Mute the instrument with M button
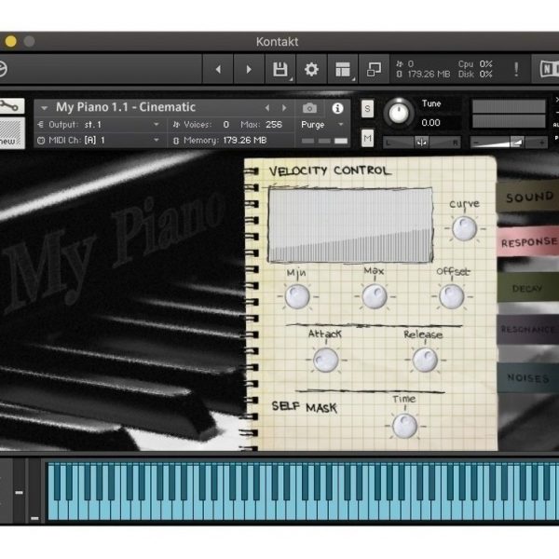The image size is (559, 559). [367, 138]
